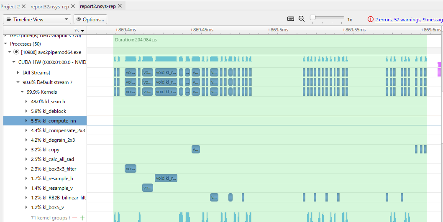The height and width of the screenshot is (222, 443).
Task: Select the report2.nsys-rep tab
Action: click(98, 6)
